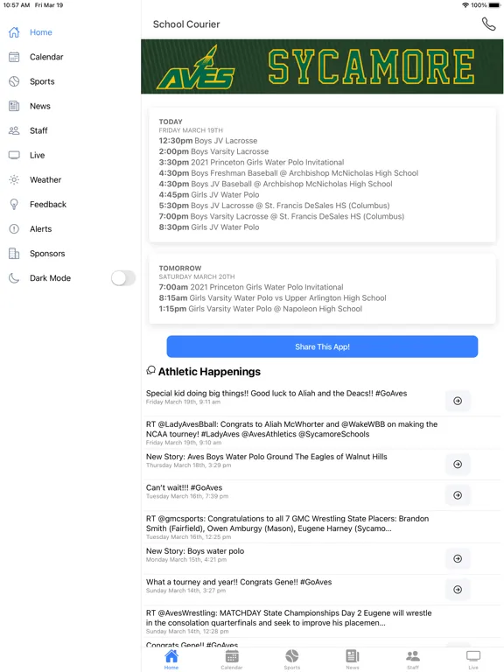The height and width of the screenshot is (672, 504).
Task: Click the Athletic Happenings chat bubble icon
Action: (150, 370)
